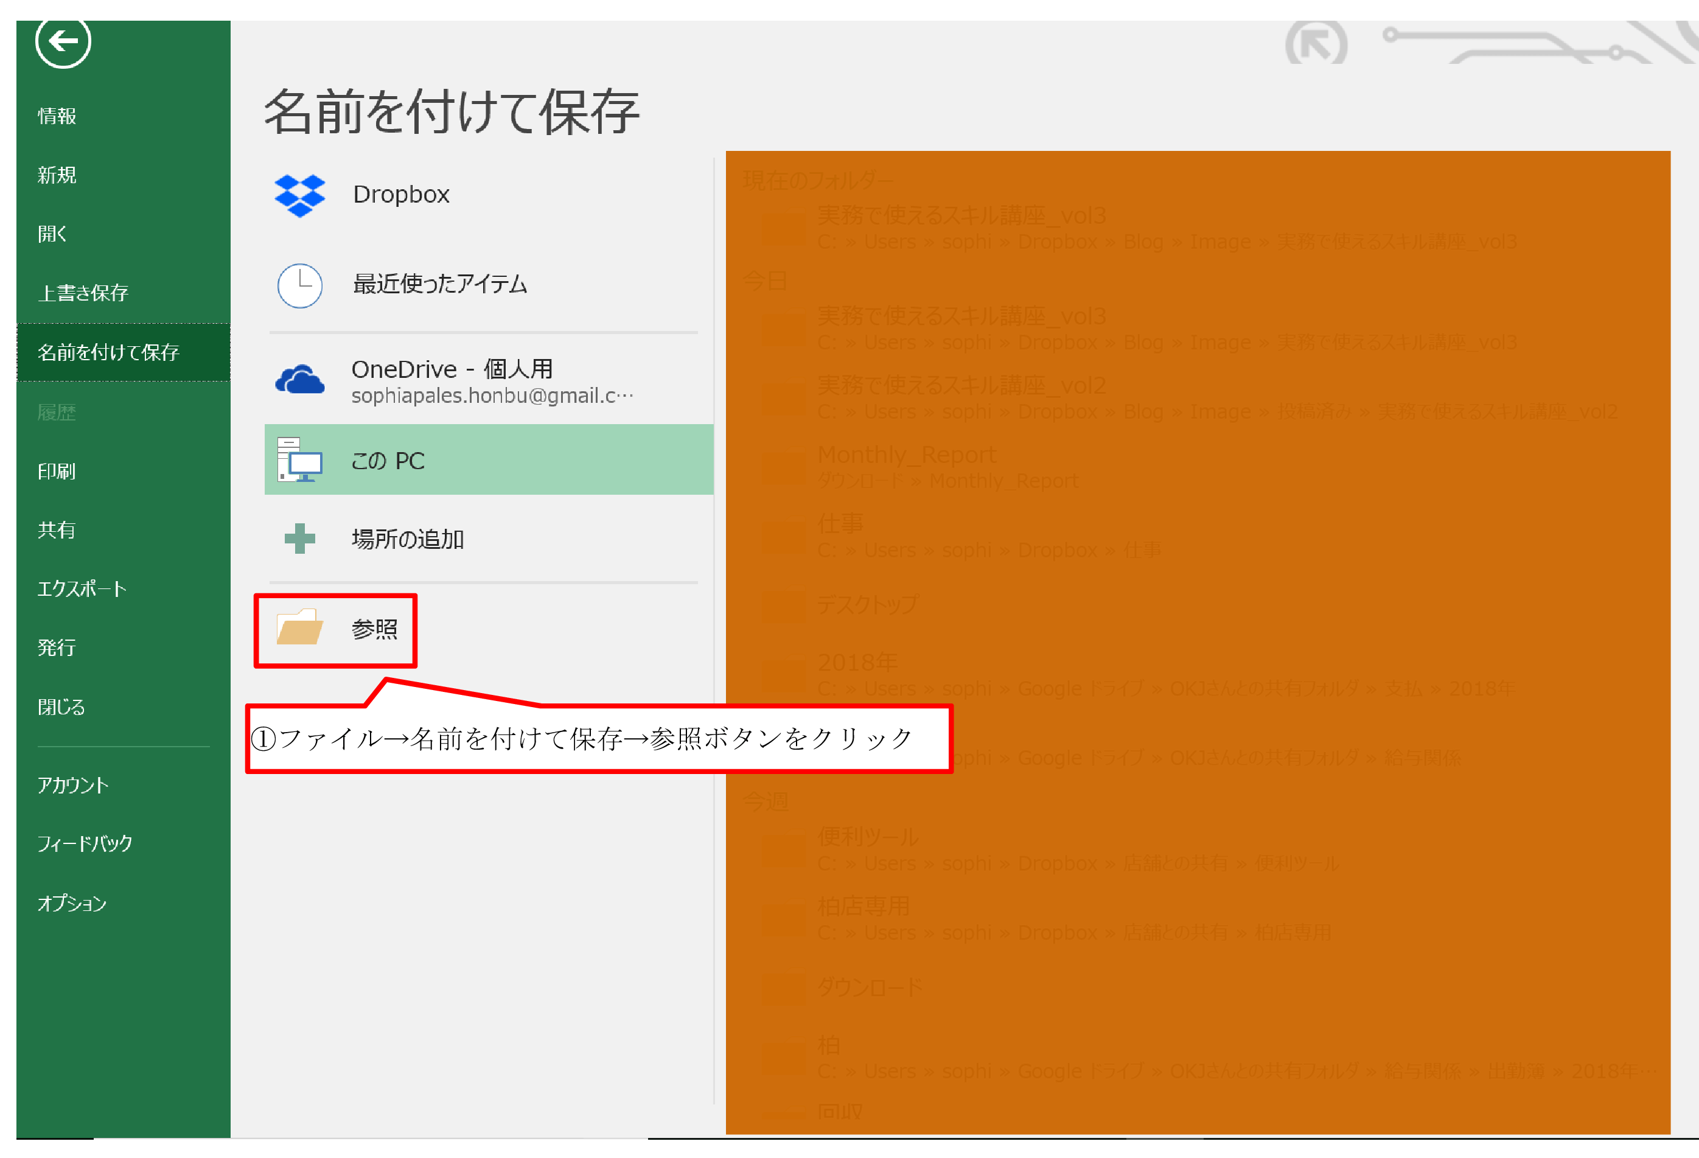
Task: Open the 共有 options
Action: (57, 530)
